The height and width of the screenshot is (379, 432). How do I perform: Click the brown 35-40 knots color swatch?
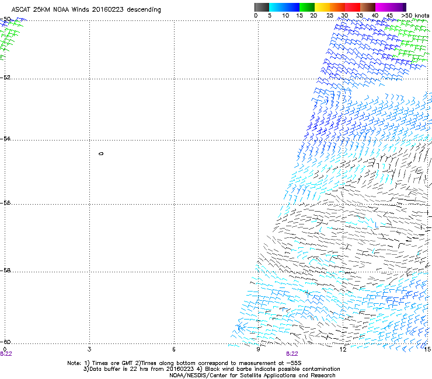[368, 7]
